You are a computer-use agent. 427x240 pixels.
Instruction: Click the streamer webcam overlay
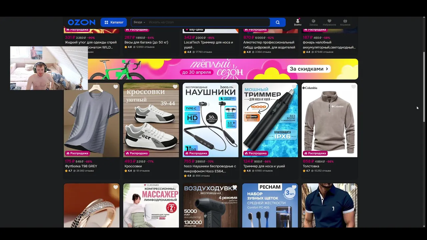[49, 68]
